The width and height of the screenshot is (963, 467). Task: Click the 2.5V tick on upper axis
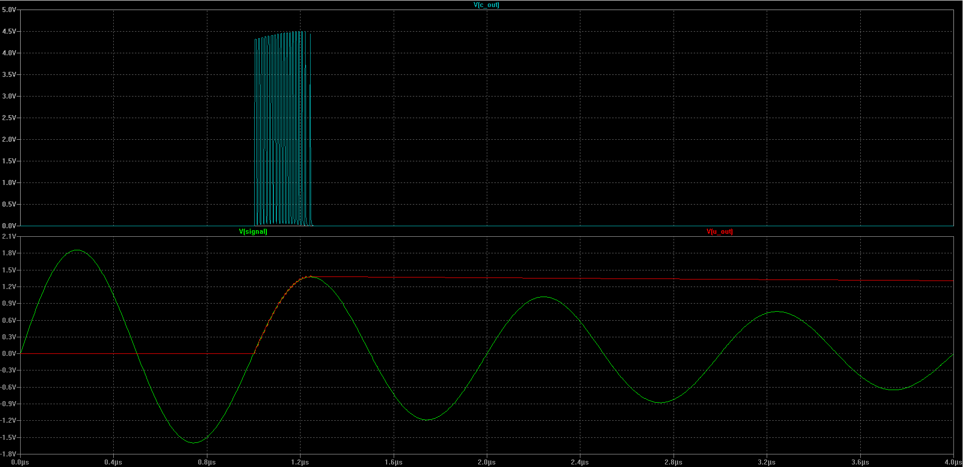(9, 118)
